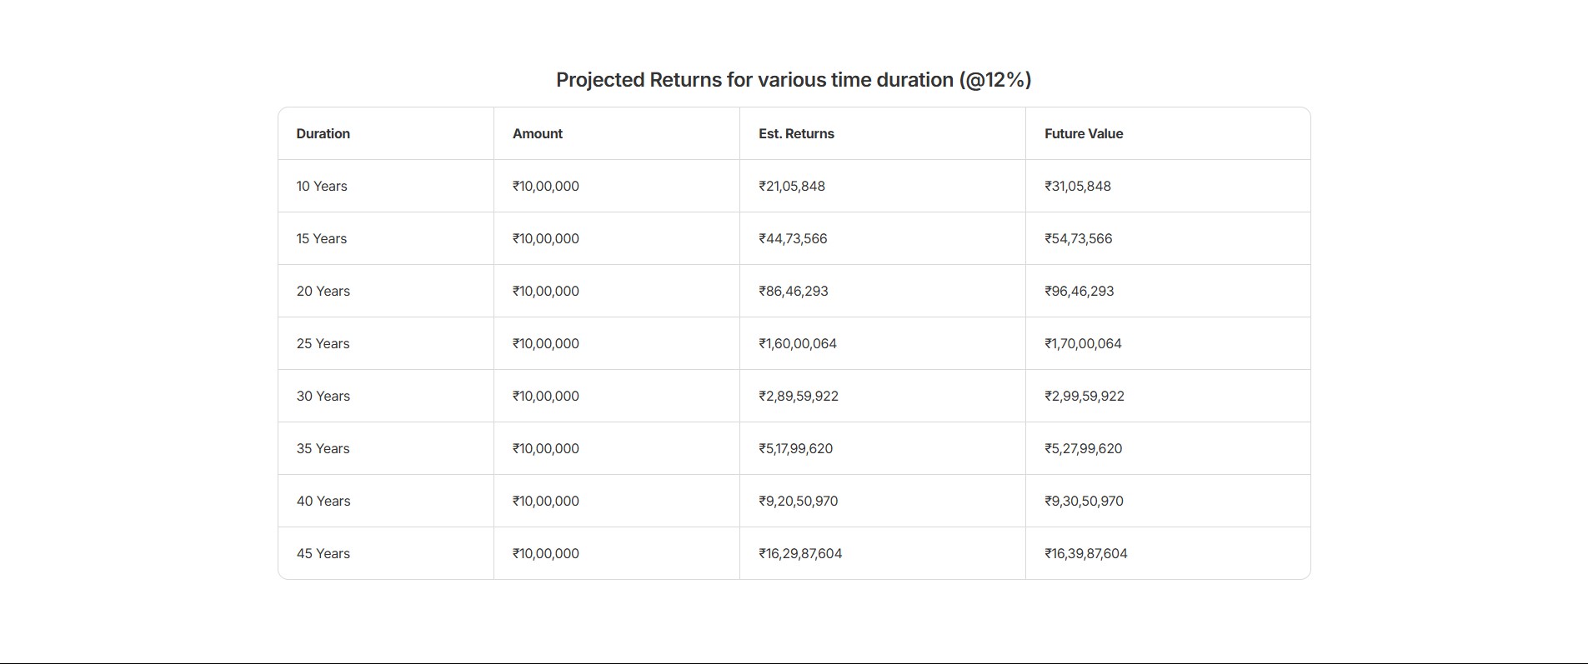1588x664 pixels.
Task: Click the ₹5,27,99,620 future value cell
Action: point(1084,448)
